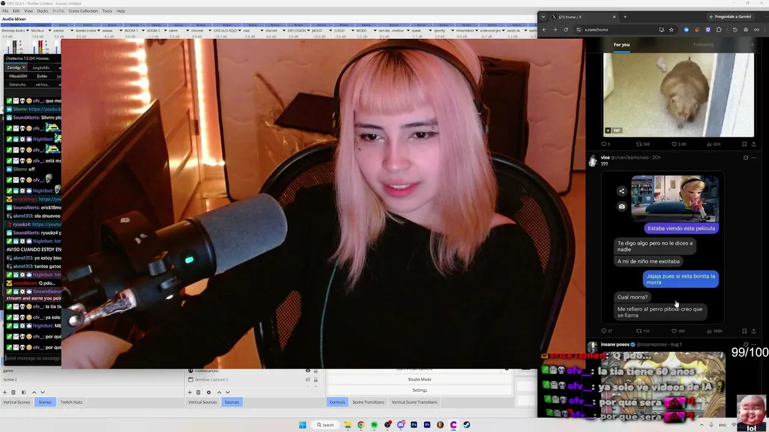
Task: Pause the cat GIF
Action: [607, 130]
